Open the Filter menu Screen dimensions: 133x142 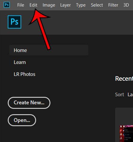[x=113, y=5]
